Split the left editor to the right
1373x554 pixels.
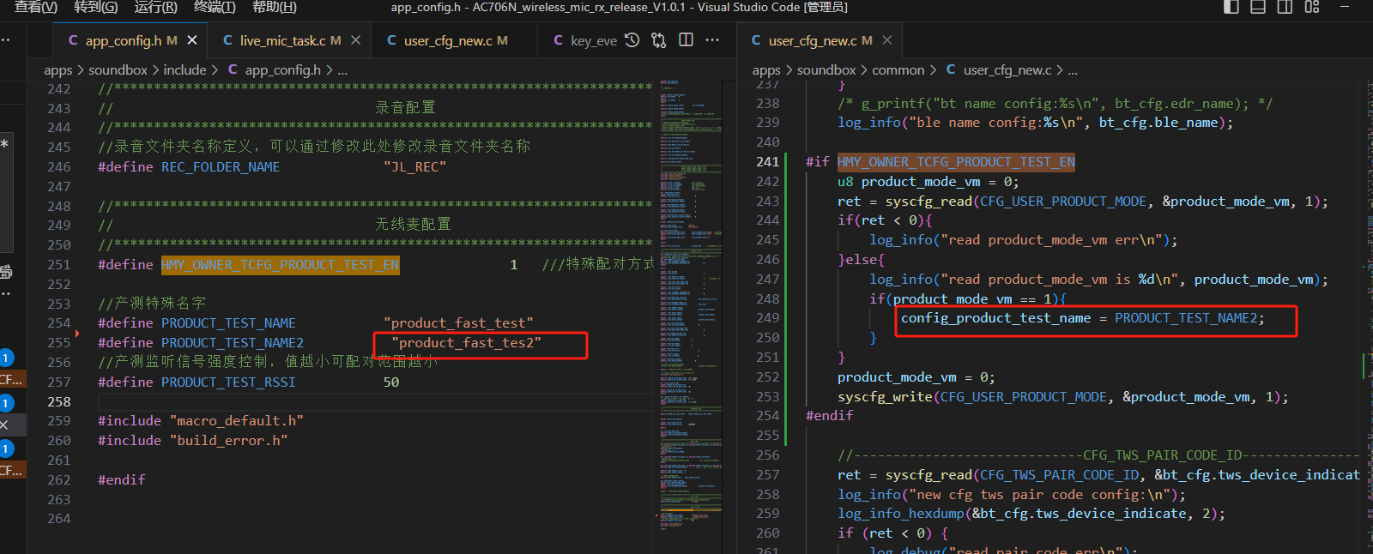pyautogui.click(x=686, y=40)
